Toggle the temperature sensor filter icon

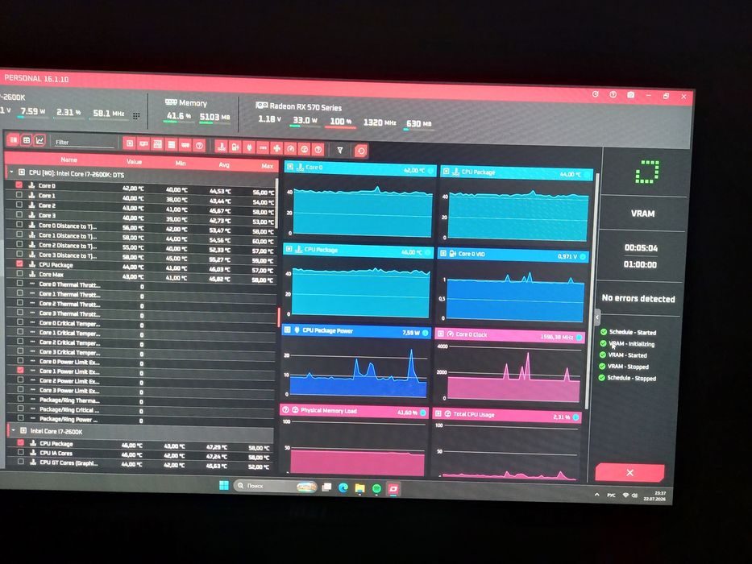pos(221,147)
